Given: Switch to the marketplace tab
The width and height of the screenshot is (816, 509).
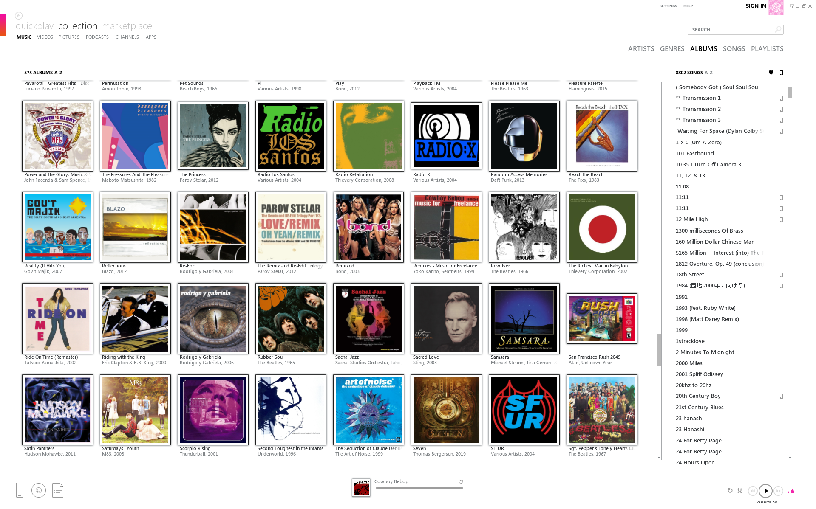Looking at the screenshot, I should pyautogui.click(x=127, y=26).
